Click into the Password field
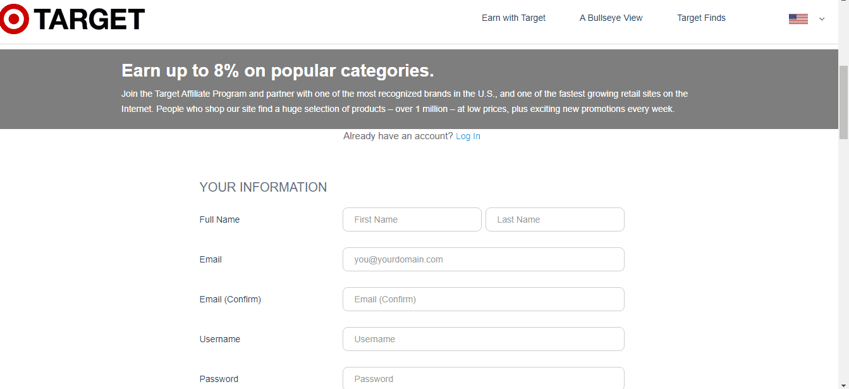 tap(483, 378)
